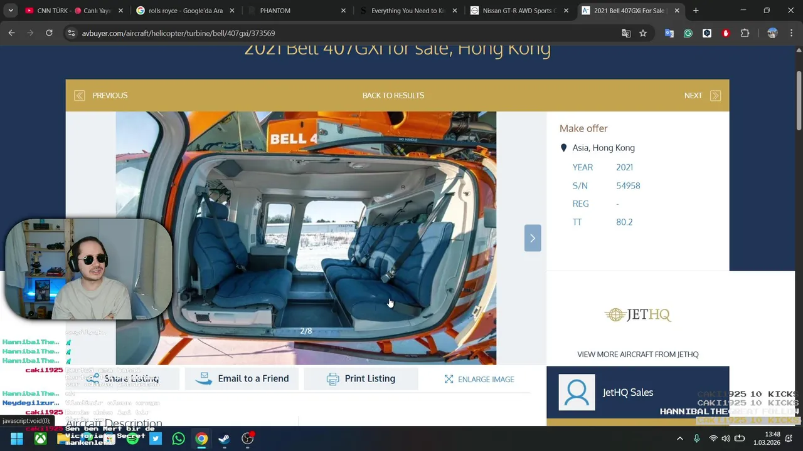This screenshot has width=803, height=451.
Task: Open VIEW MORE AIRCRAFT FROM JETHQ link
Action: click(638, 354)
